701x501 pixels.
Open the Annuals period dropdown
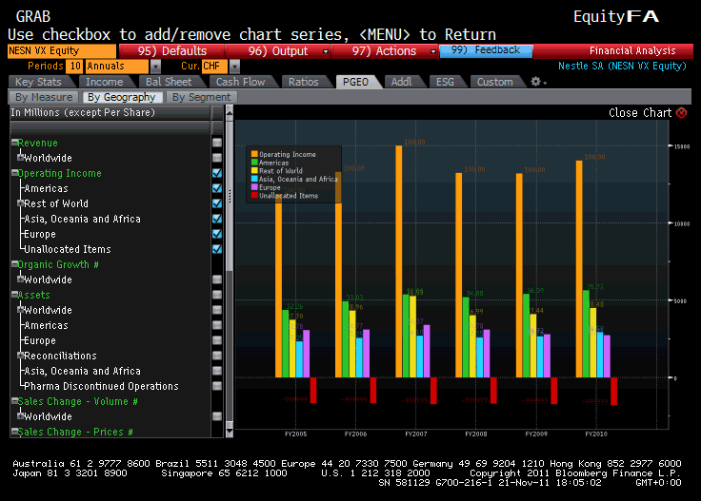pos(155,67)
